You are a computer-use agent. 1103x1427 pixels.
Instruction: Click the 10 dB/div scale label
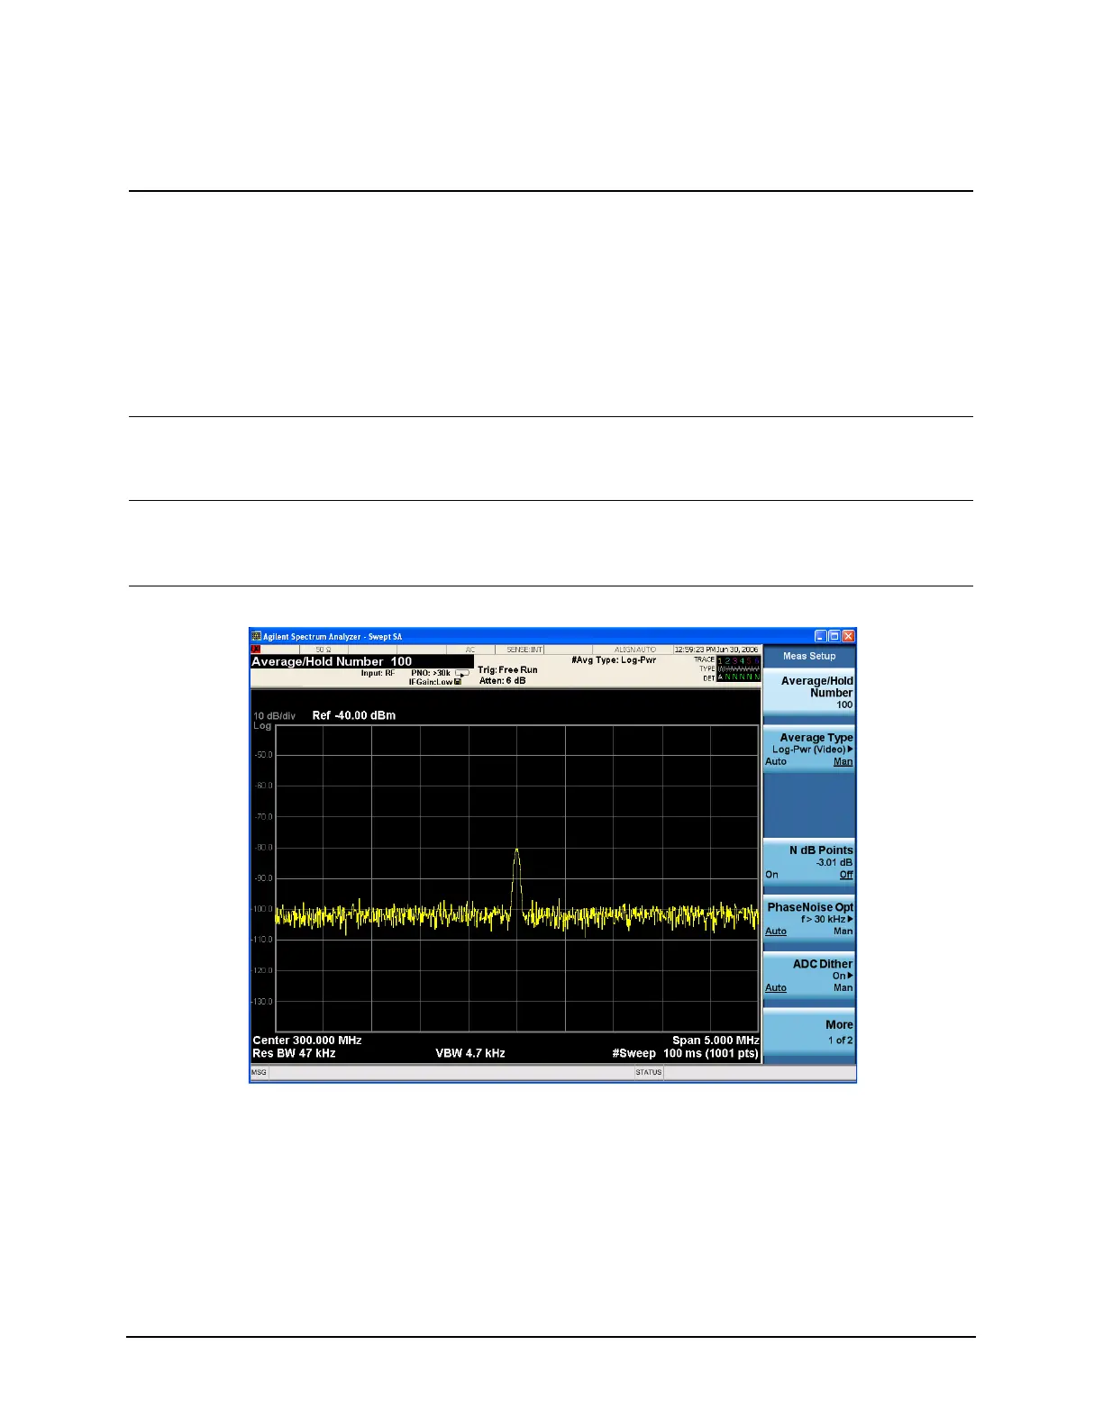274,716
